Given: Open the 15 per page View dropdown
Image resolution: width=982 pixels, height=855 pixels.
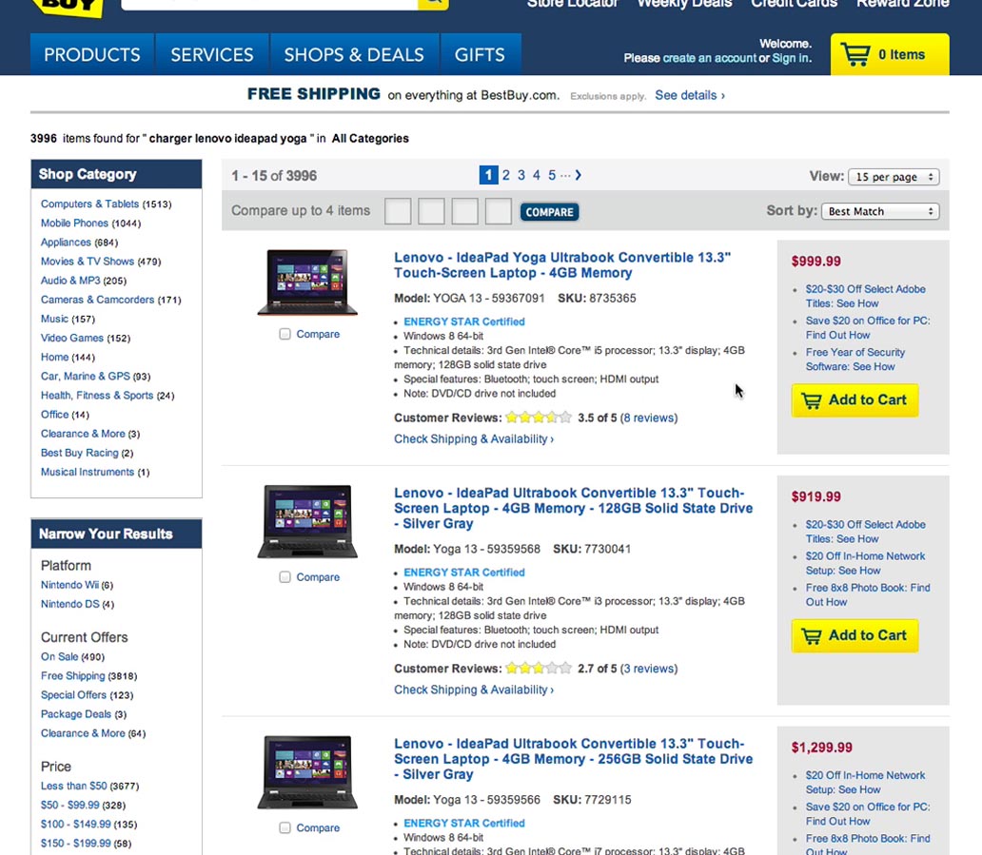Looking at the screenshot, I should [894, 177].
